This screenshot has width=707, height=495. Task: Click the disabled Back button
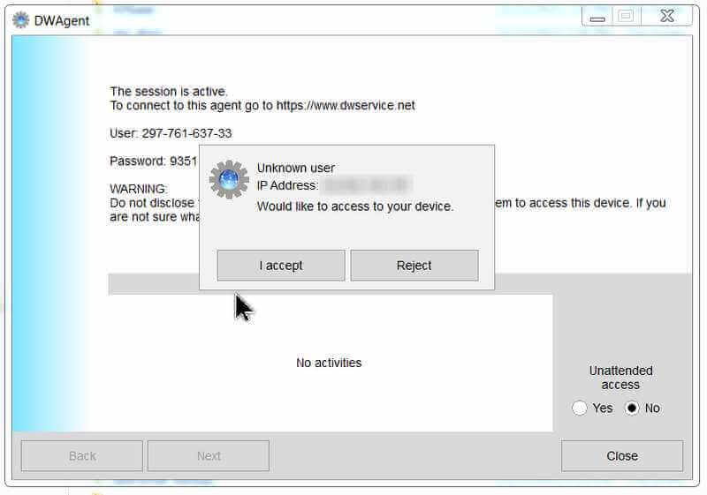(x=82, y=456)
